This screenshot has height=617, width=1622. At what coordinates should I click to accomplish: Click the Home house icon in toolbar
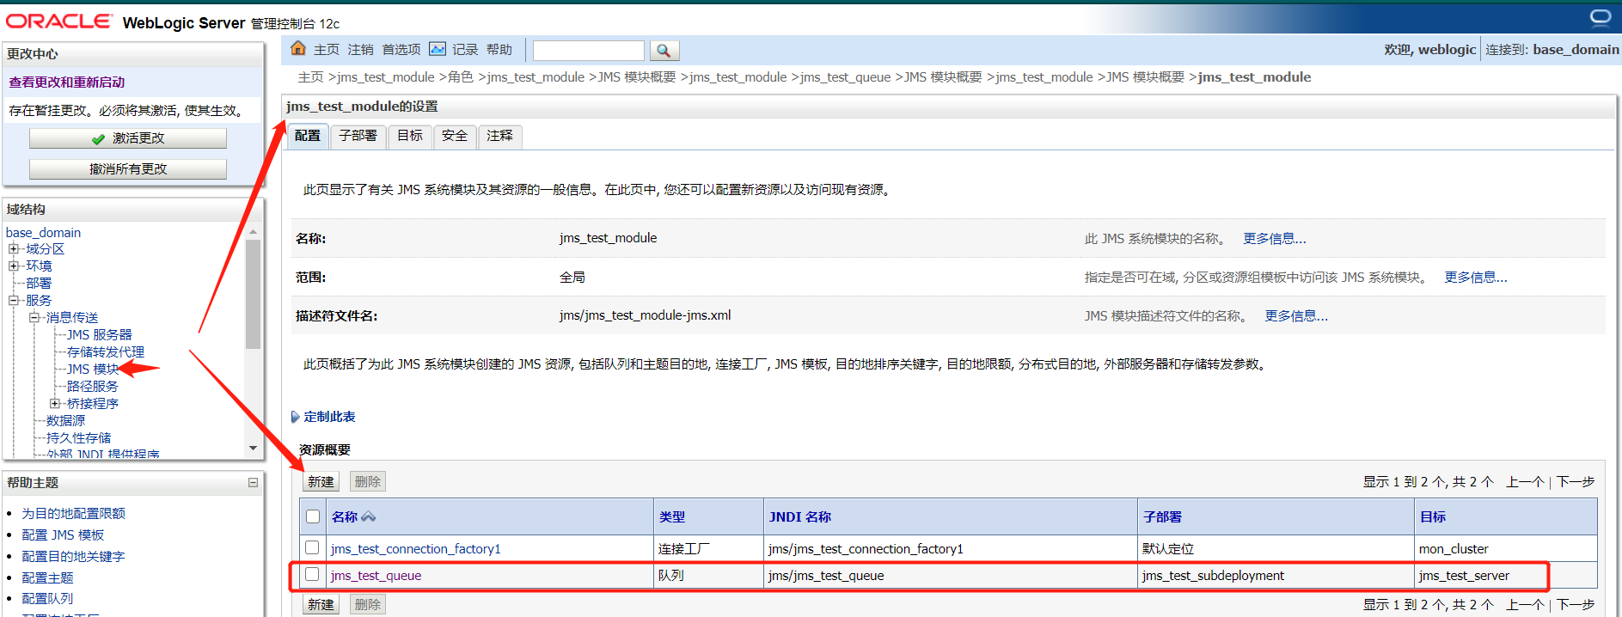click(298, 48)
